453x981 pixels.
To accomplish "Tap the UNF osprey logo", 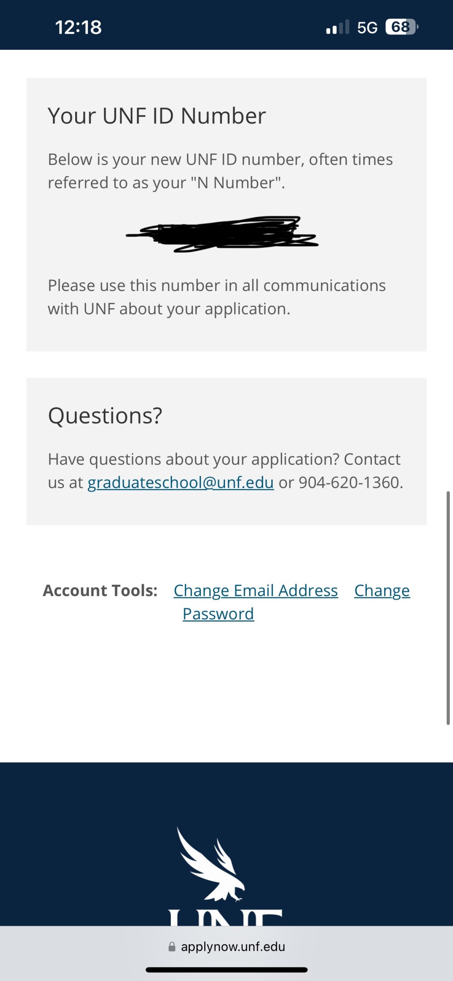I will [x=211, y=864].
